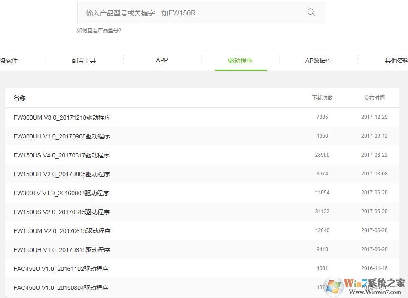408x298 pixels.
Task: Click the magnifier search icon
Action: (x=311, y=12)
